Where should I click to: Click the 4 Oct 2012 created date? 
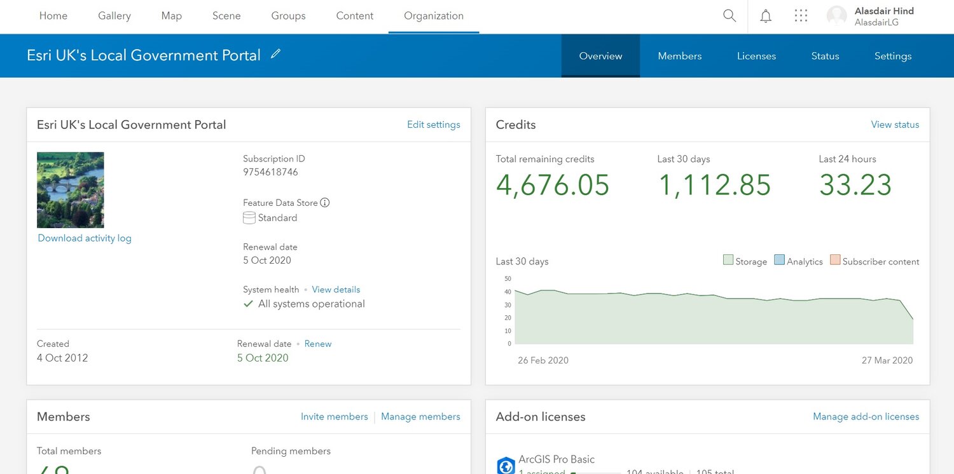coord(62,358)
